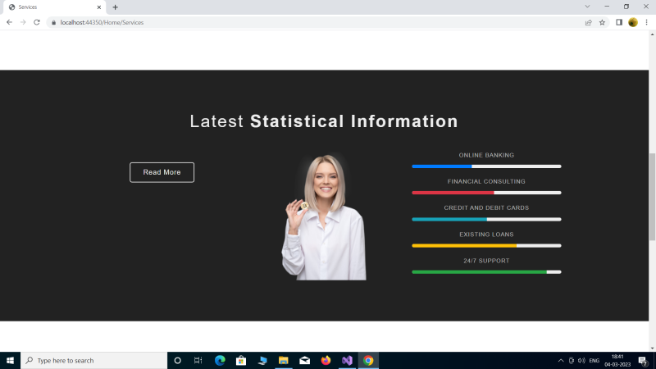
Task: Click the Online Banking progress bar
Action: pos(486,166)
